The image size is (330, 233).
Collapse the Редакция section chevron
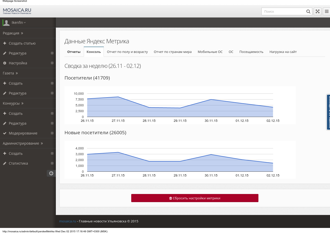tap(22, 33)
